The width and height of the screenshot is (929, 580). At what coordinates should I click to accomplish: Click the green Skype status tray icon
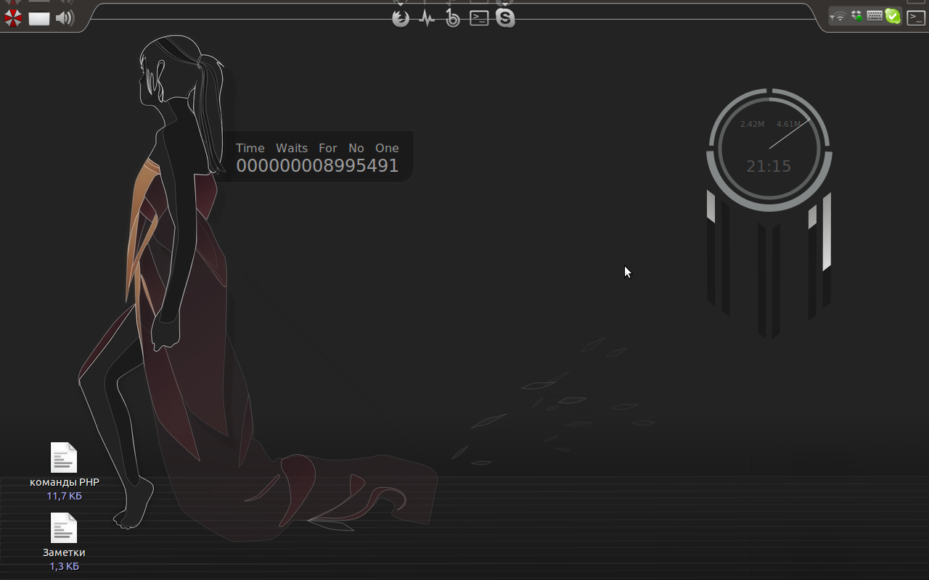893,16
